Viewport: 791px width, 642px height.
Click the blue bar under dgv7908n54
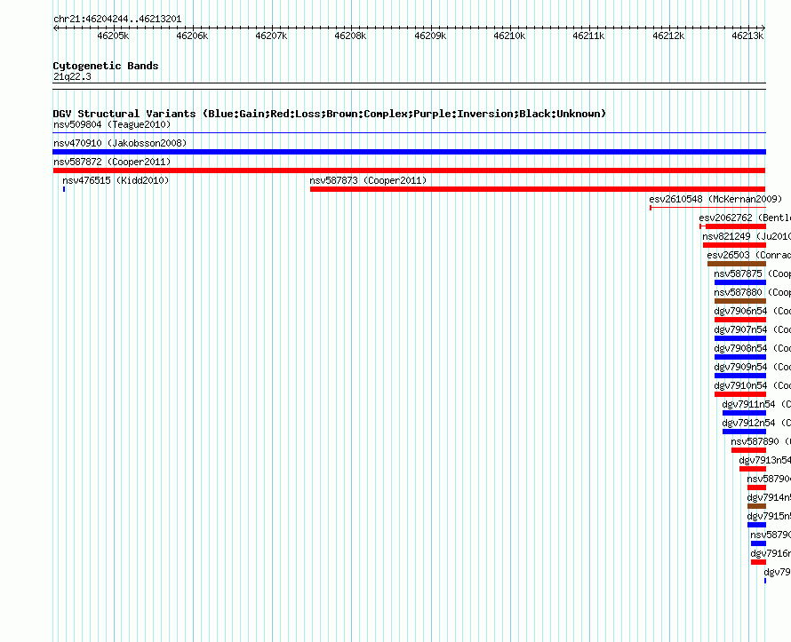[x=740, y=357]
